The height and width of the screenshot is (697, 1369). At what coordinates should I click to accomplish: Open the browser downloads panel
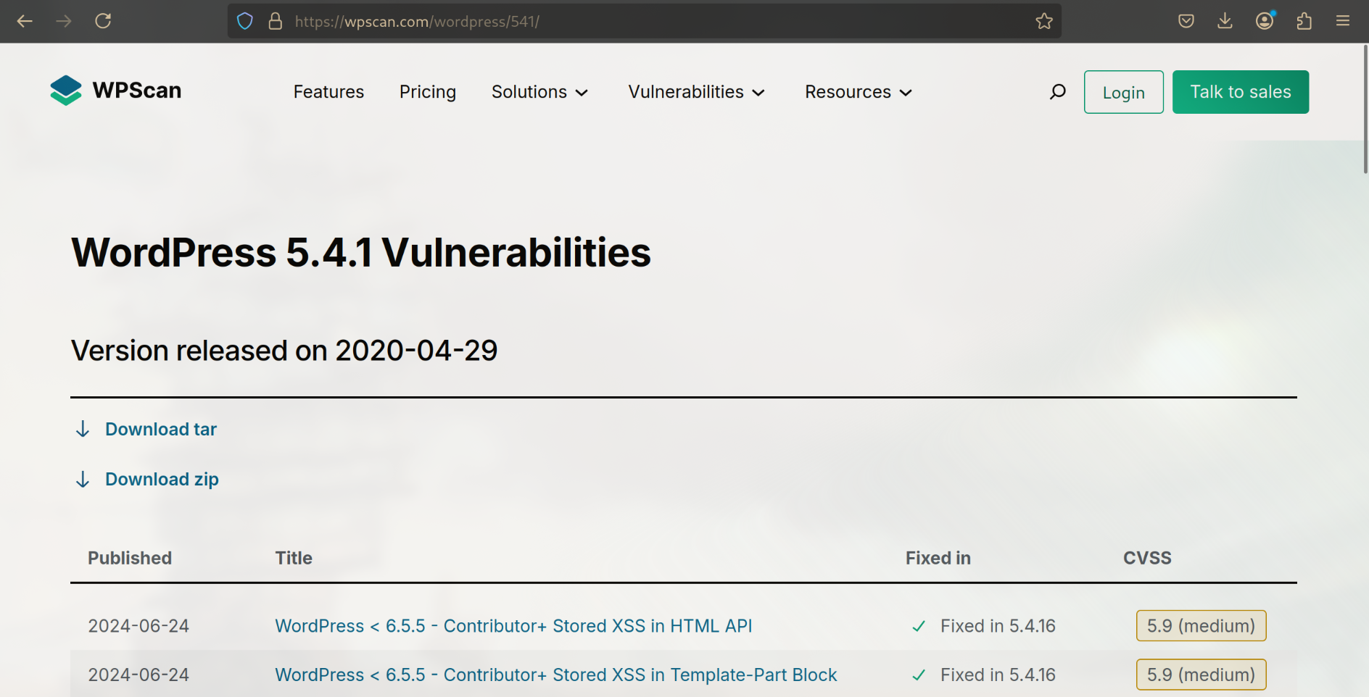[x=1225, y=21]
